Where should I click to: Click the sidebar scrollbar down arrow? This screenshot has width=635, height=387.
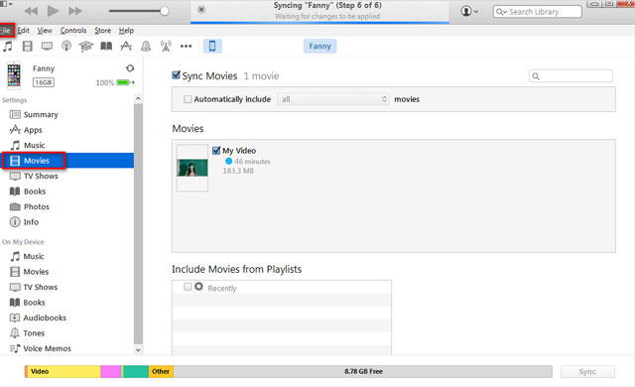point(138,349)
